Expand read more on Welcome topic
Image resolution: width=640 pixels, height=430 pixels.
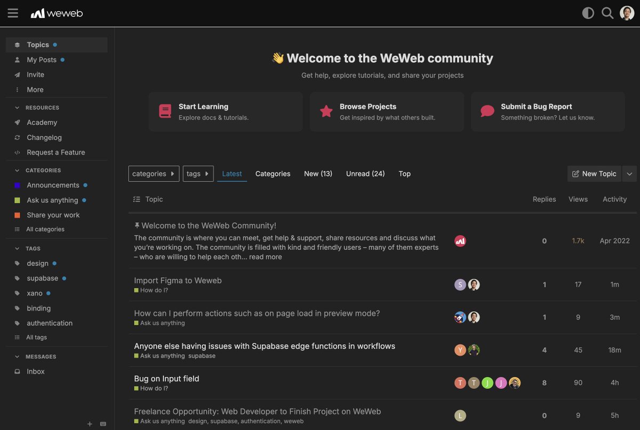coord(266,257)
